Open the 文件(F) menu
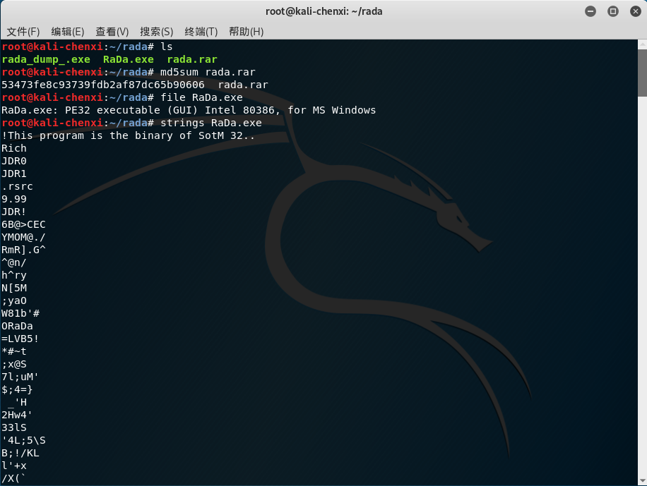Image resolution: width=647 pixels, height=486 pixels. click(23, 32)
